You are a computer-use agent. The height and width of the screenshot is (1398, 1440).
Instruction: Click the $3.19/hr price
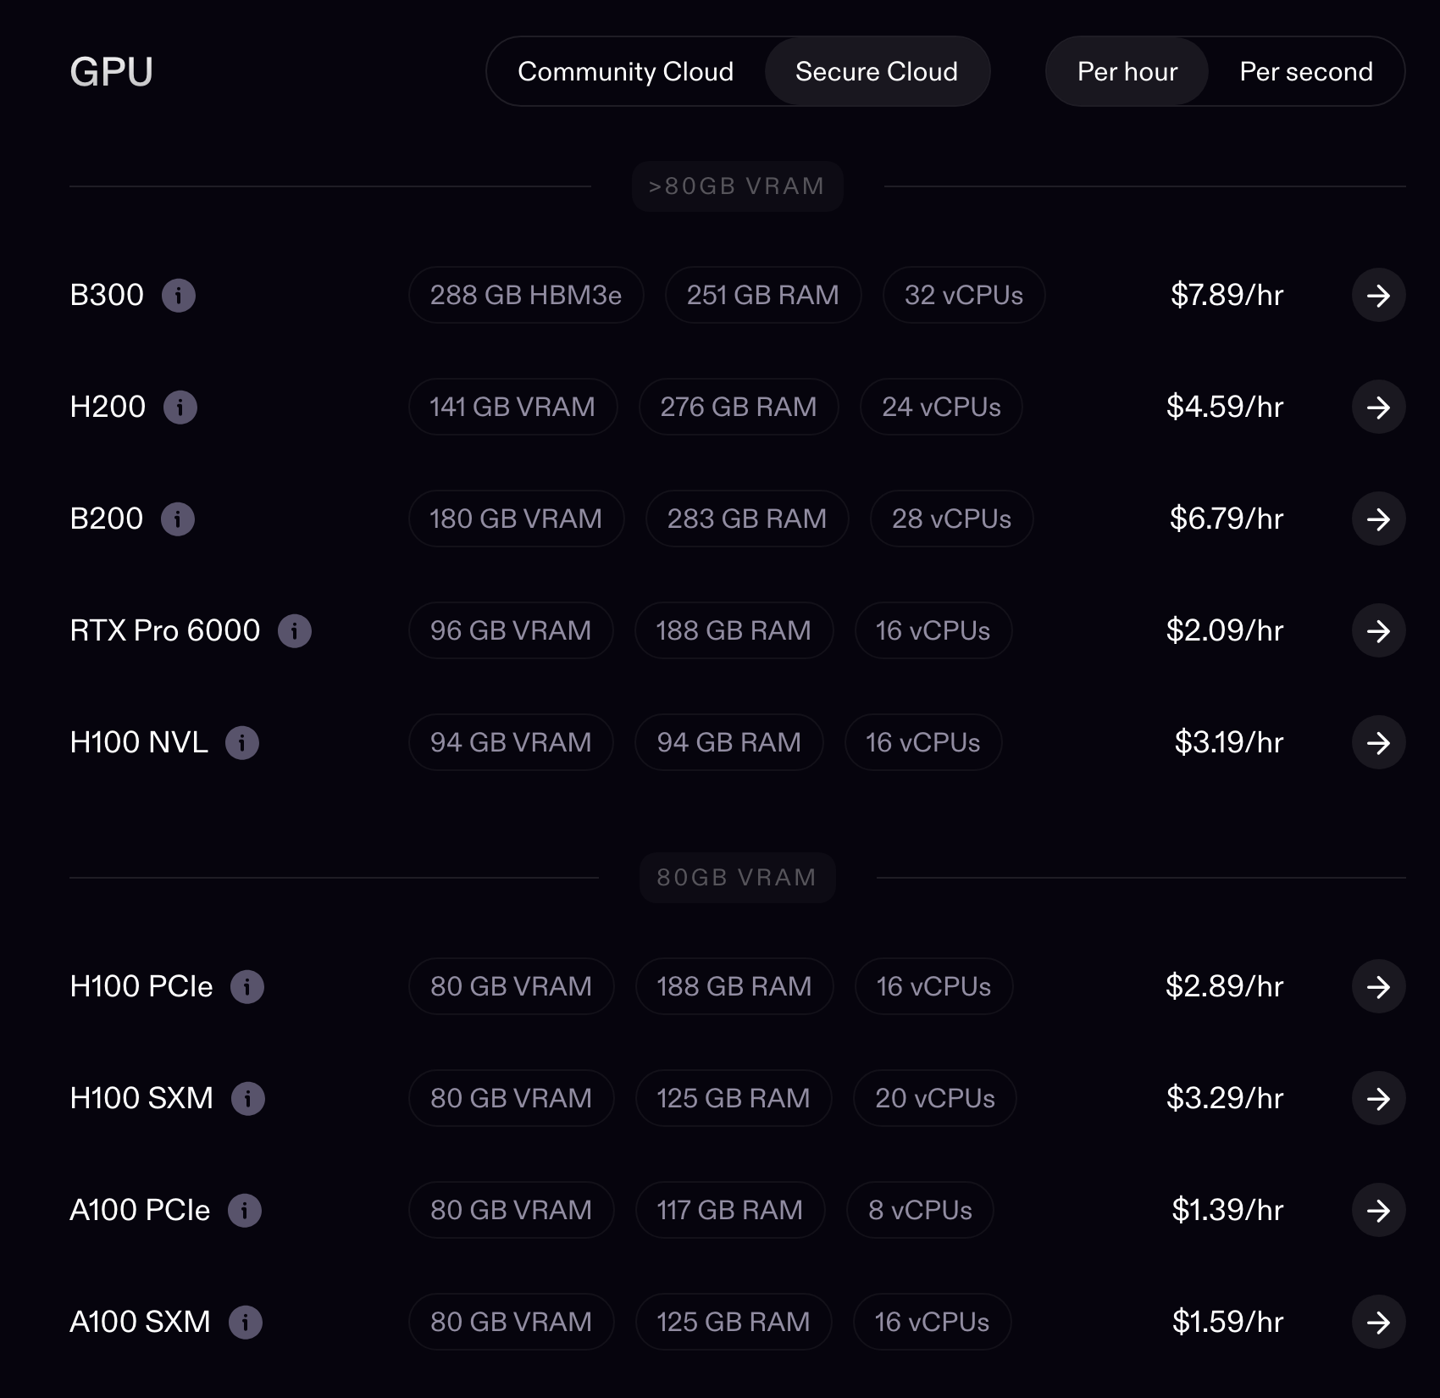click(1229, 742)
